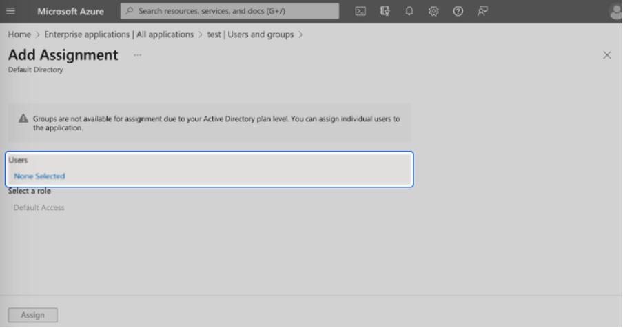Navigate to Enterprise applications | All applications breadcrumb
623x328 pixels.
[119, 34]
